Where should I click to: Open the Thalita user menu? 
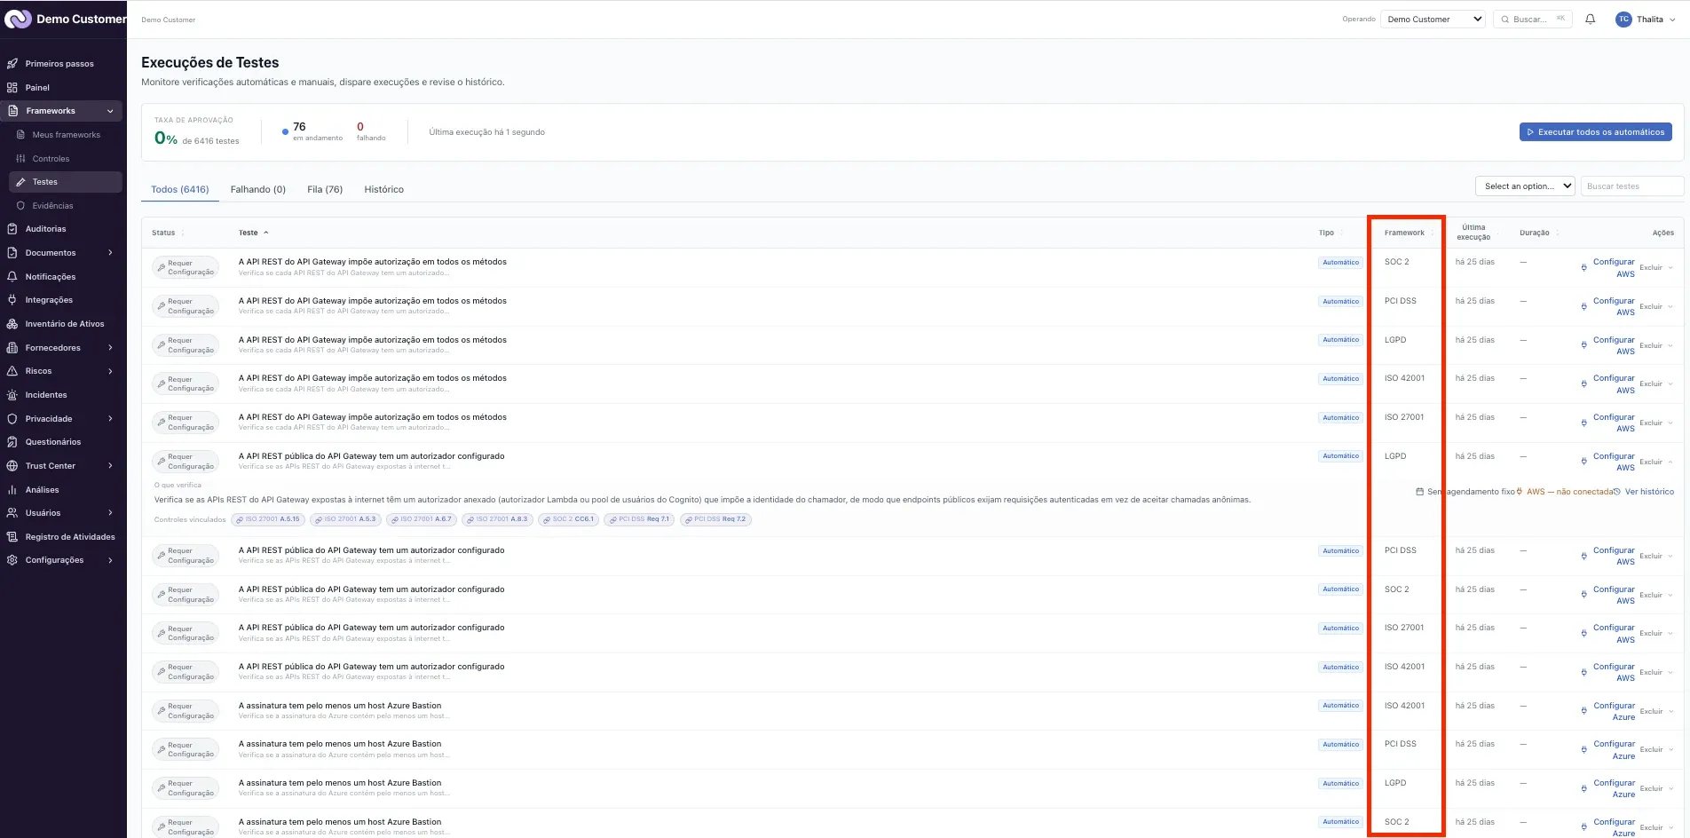click(x=1646, y=19)
